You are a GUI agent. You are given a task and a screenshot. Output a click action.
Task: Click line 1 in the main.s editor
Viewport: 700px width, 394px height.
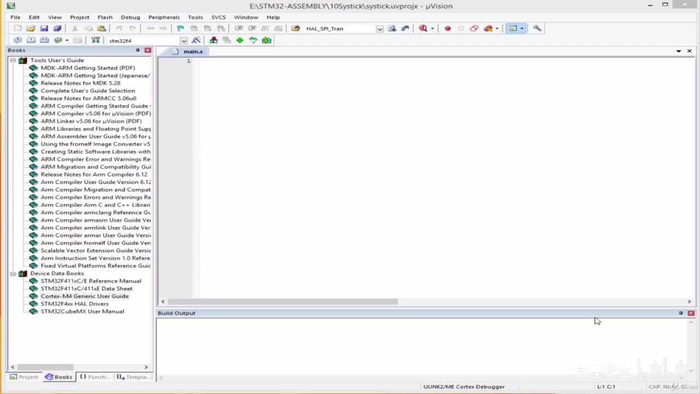coord(443,61)
